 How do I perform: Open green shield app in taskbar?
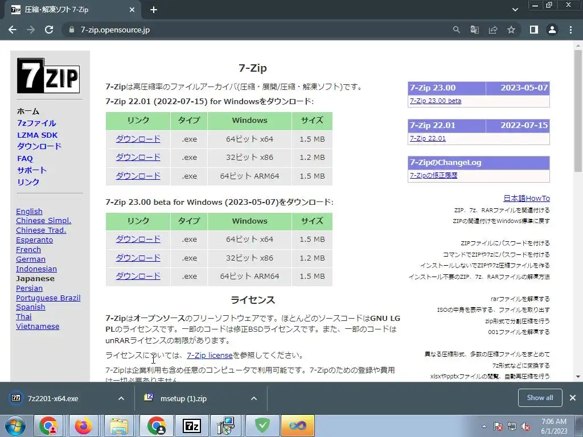click(262, 426)
